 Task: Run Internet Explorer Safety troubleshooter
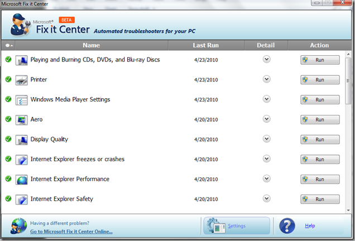click(x=320, y=199)
